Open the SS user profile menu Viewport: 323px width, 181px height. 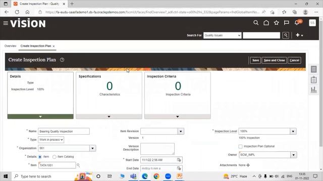click(312, 23)
